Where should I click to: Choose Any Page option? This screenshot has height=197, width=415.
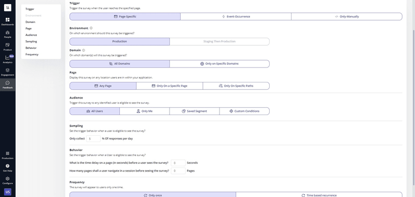coord(103,86)
